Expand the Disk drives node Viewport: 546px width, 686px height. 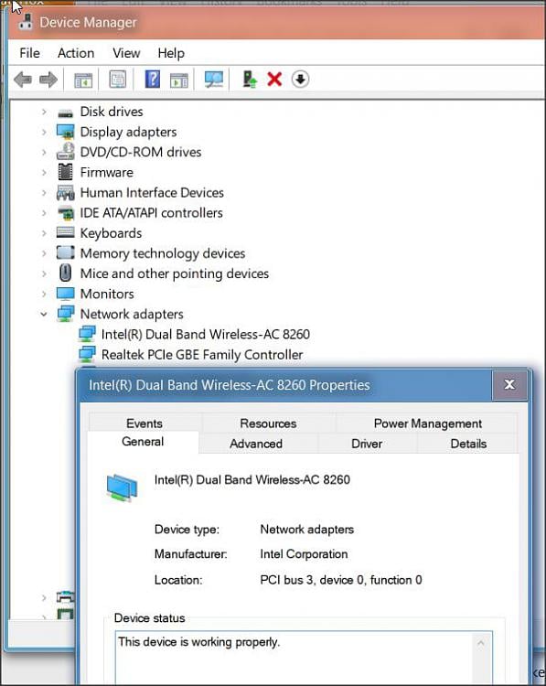pyautogui.click(x=44, y=112)
